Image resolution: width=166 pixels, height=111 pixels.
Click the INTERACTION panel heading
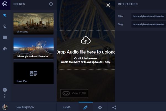tap(128, 4)
